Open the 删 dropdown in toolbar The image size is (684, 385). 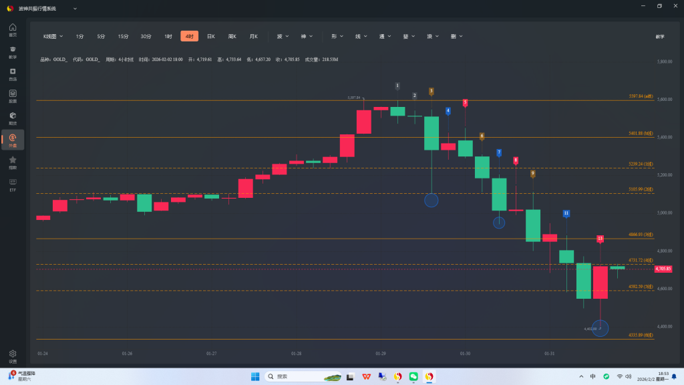(456, 36)
